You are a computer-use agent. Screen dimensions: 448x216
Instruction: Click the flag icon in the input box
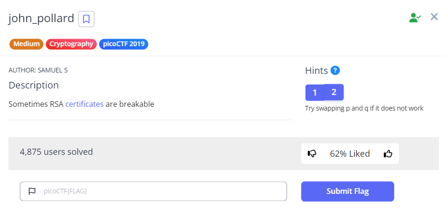(x=32, y=191)
